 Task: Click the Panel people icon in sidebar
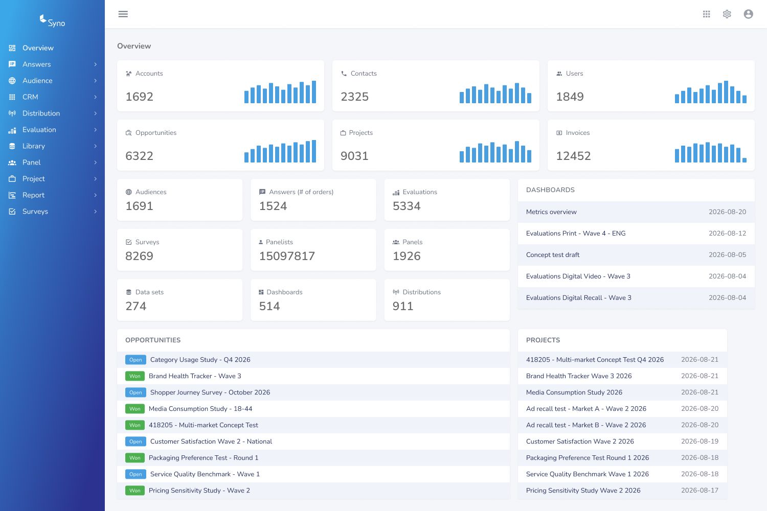(12, 162)
